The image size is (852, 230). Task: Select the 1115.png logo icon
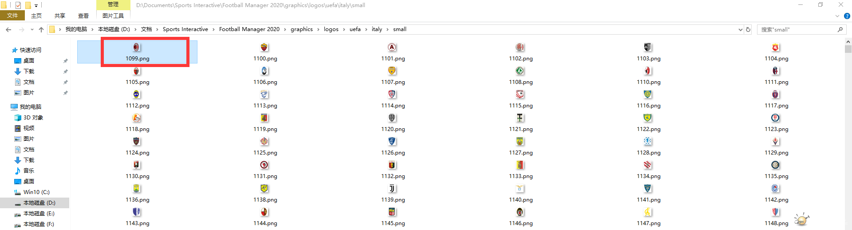(x=520, y=94)
